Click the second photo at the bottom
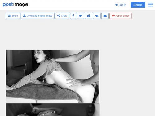The width and height of the screenshot is (155, 116). click(x=52, y=110)
